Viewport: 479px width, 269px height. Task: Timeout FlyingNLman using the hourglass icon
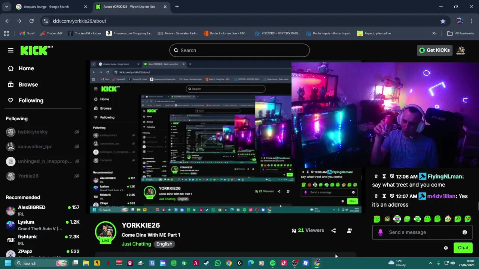pyautogui.click(x=384, y=176)
